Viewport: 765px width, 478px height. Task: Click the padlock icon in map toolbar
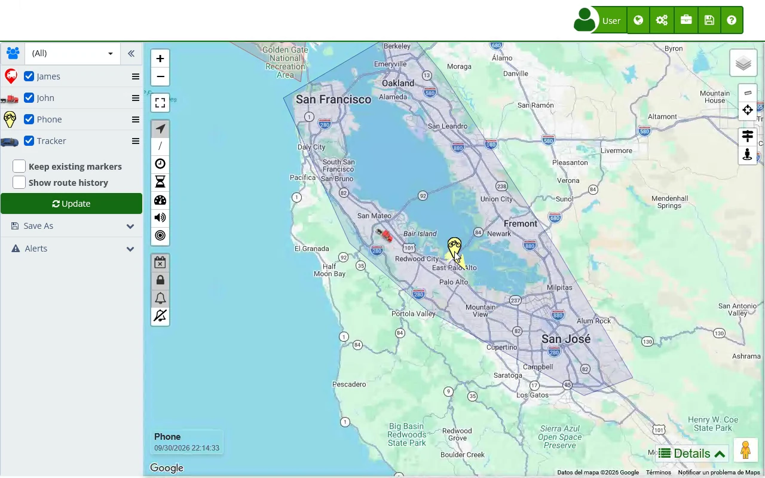(x=160, y=280)
